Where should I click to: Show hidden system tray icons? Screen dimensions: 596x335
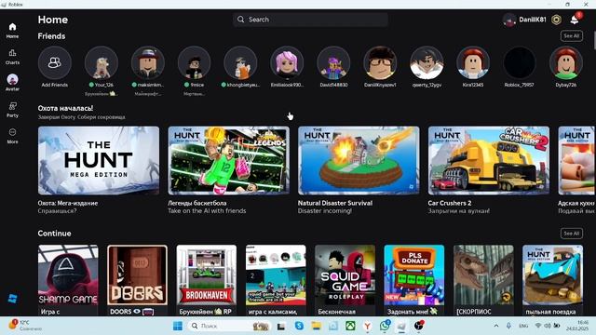pyautogui.click(x=496, y=326)
